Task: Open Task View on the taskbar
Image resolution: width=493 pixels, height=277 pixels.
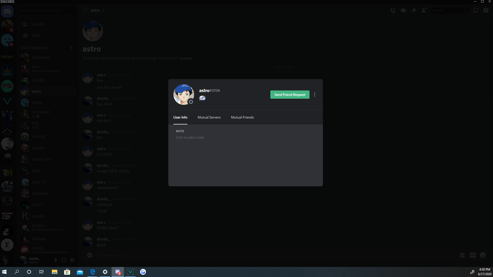Action: (41, 272)
